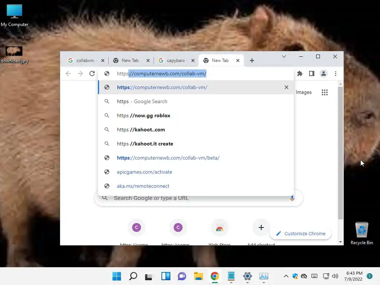The height and width of the screenshot is (285, 380).
Task: Choose the 'https - Google Search' suggestion
Action: [196, 101]
